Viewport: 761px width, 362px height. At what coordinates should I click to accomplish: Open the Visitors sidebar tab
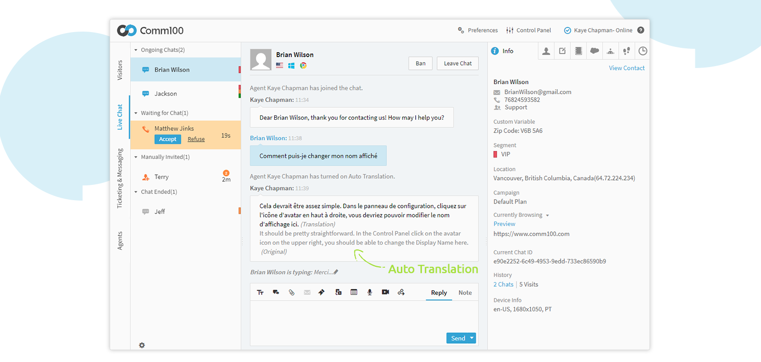[x=120, y=70]
